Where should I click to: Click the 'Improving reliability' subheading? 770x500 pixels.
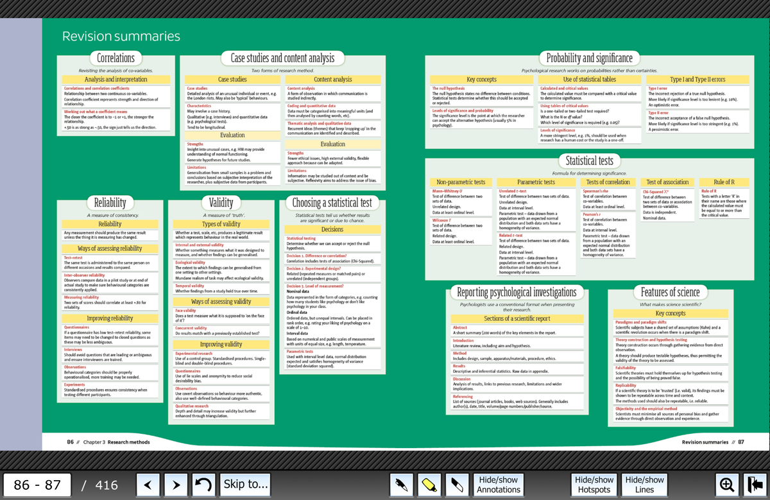click(x=110, y=318)
